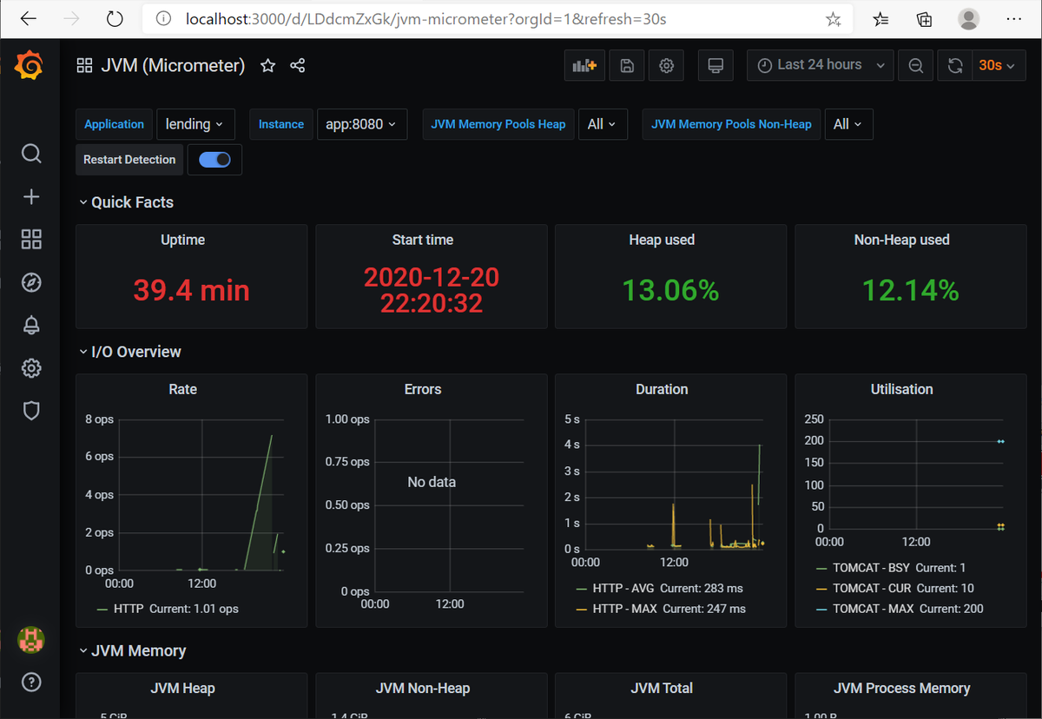Save the dashboard with disk icon
Image resolution: width=1042 pixels, height=719 pixels.
point(627,65)
